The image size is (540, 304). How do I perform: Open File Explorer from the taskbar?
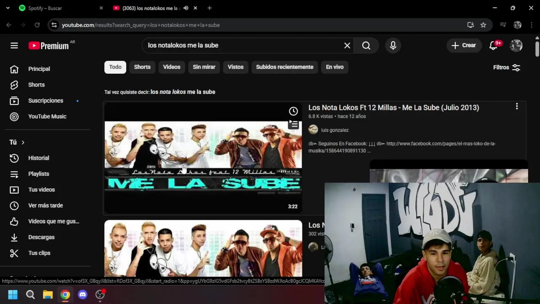tap(48, 295)
